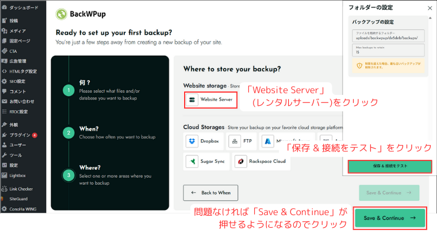This screenshot has height=237, width=437.
Task: Click the BackWPup logo icon
Action: 62,14
